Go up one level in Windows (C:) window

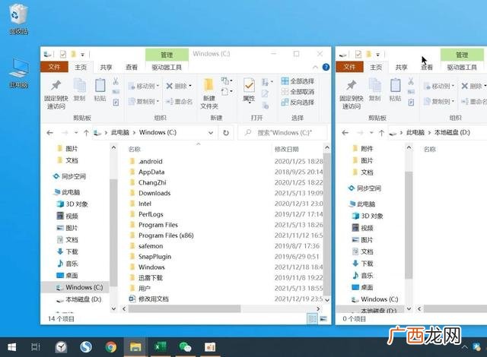point(86,133)
